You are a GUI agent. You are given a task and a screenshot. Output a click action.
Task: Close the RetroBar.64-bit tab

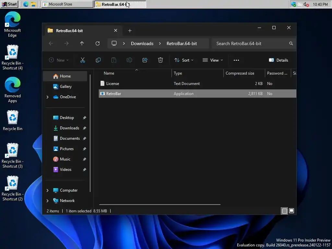116,30
